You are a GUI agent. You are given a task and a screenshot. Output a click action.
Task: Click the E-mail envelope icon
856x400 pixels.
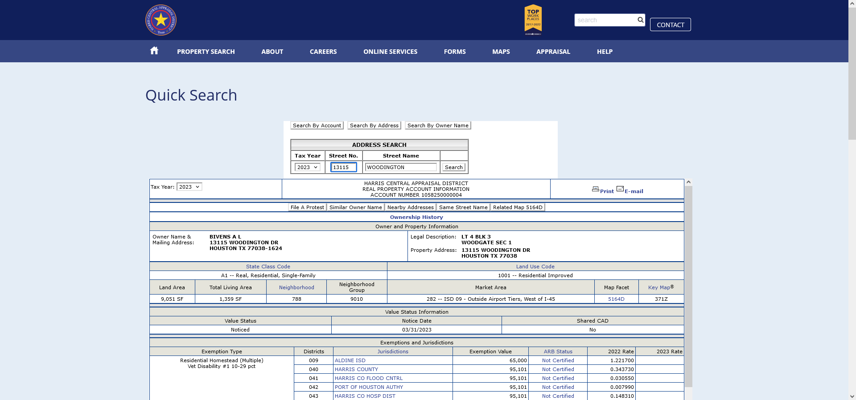620,189
